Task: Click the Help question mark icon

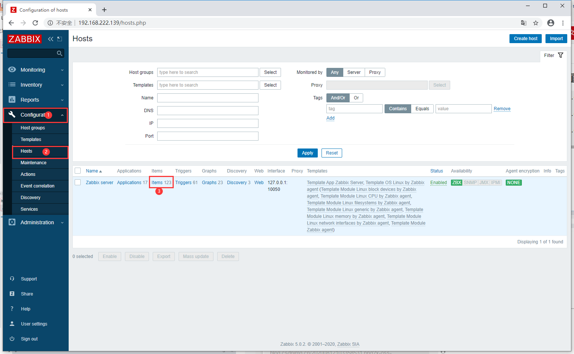Action: pyautogui.click(x=12, y=309)
